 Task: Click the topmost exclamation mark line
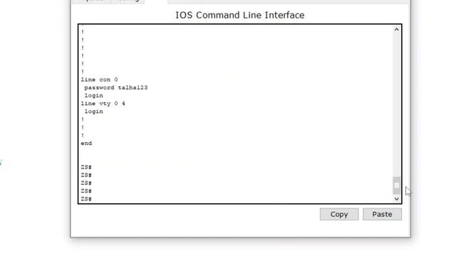coord(83,32)
